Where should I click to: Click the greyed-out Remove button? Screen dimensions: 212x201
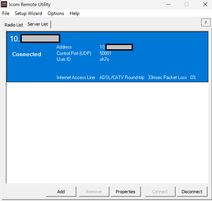pyautogui.click(x=94, y=192)
